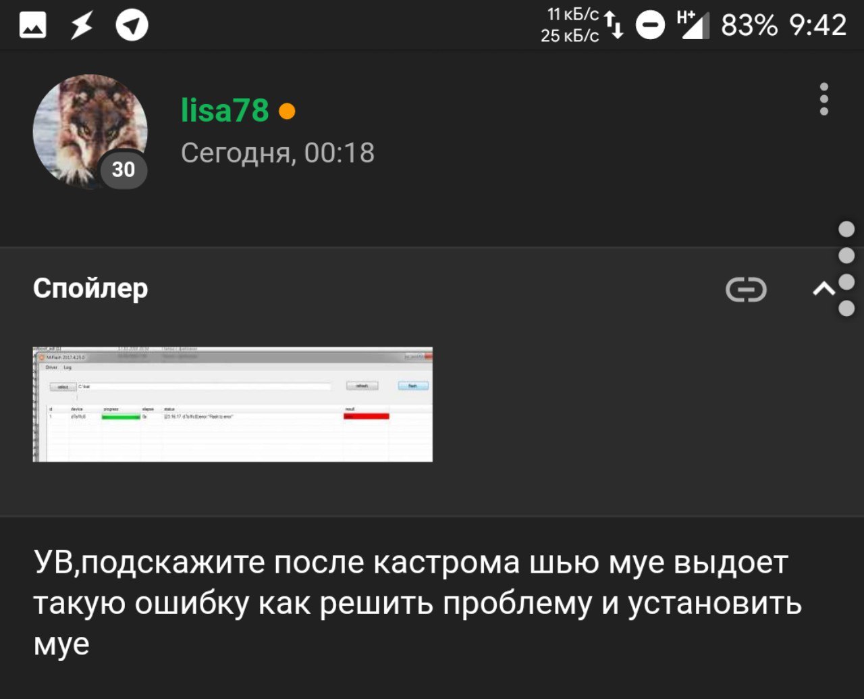Tap the lightning bolt notification icon
The width and height of the screenshot is (864, 699).
(82, 26)
